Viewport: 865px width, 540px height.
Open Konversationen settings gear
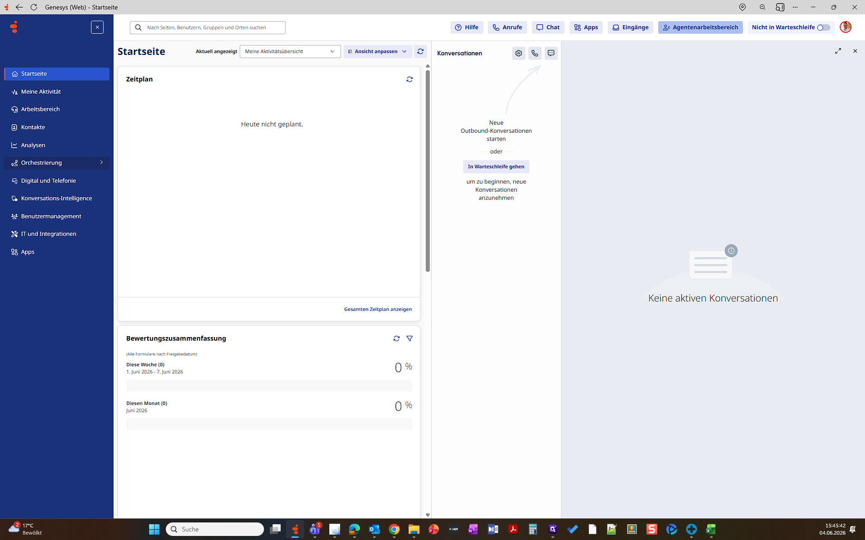tap(519, 53)
